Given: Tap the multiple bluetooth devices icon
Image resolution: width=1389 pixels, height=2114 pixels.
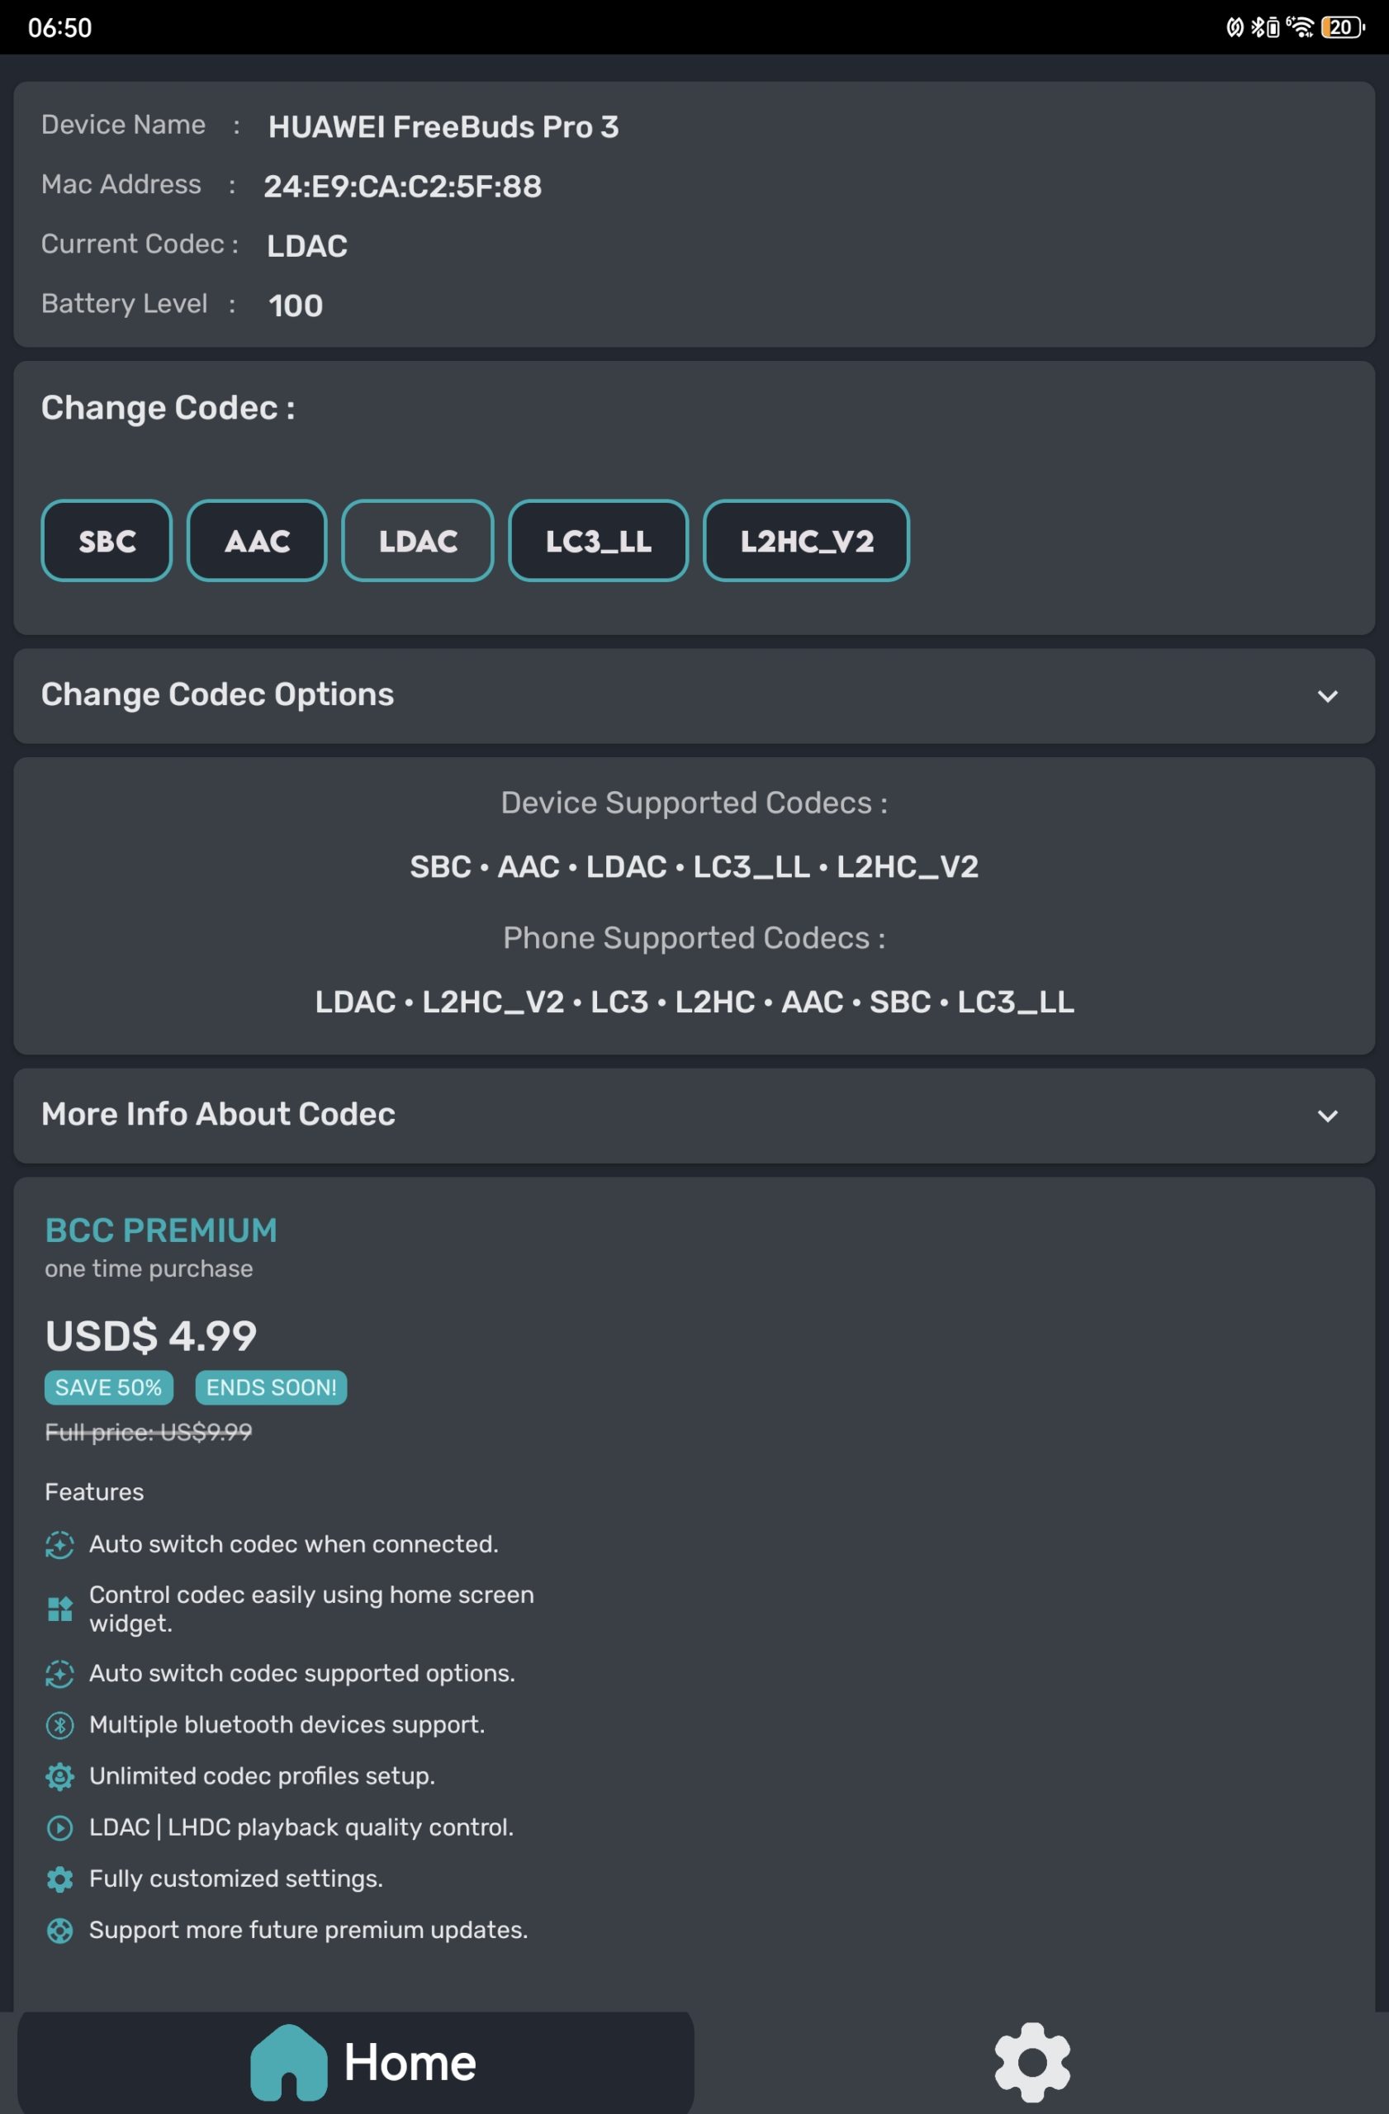Looking at the screenshot, I should click(59, 1725).
